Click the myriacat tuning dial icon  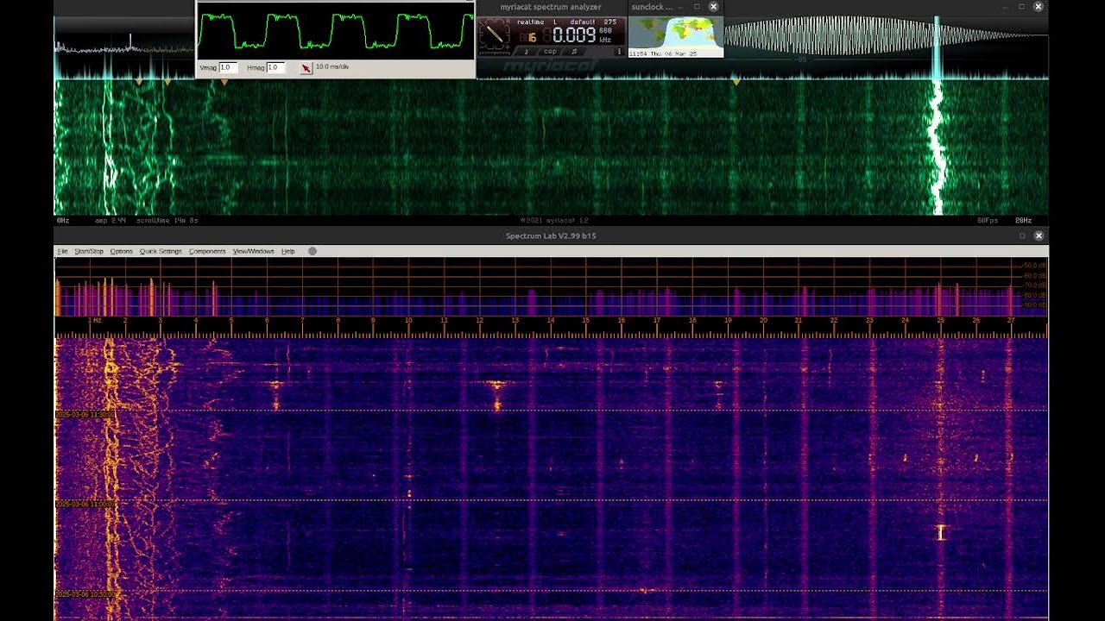coord(495,34)
